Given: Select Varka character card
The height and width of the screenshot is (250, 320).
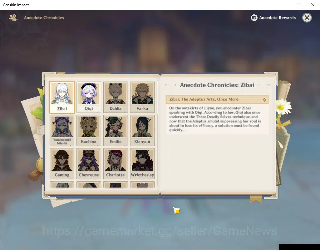Looking at the screenshot, I should (x=142, y=97).
